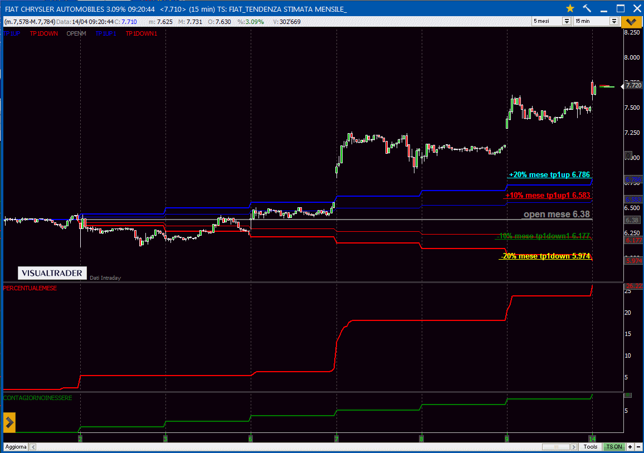Click the date marker 9 on time axis

(x=507, y=439)
